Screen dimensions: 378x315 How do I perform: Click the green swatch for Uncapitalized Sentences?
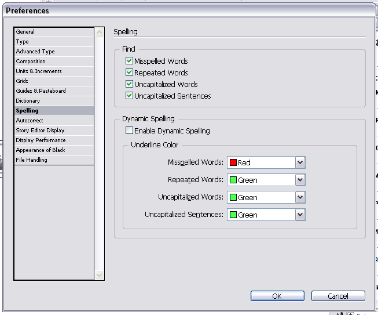[233, 215]
